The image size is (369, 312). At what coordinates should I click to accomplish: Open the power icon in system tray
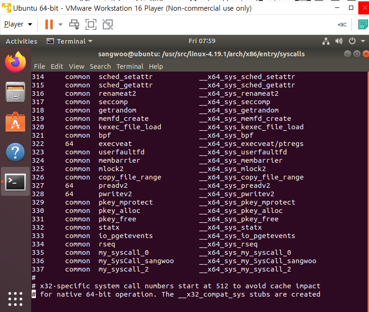[x=352, y=41]
